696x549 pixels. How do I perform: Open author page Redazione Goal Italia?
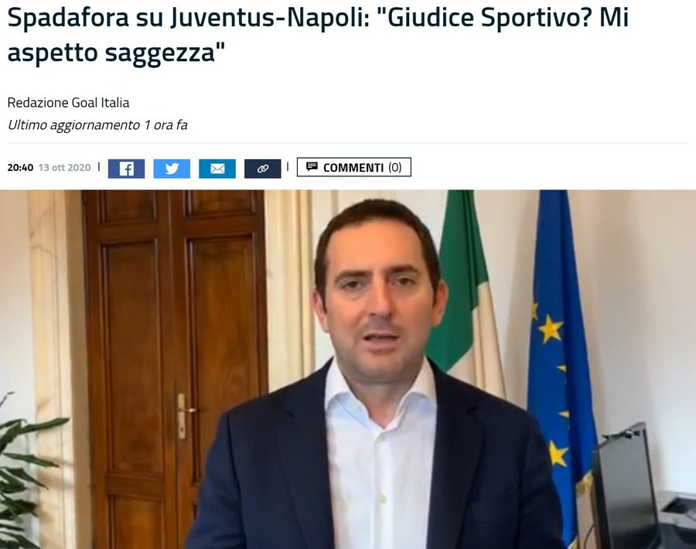click(x=68, y=103)
